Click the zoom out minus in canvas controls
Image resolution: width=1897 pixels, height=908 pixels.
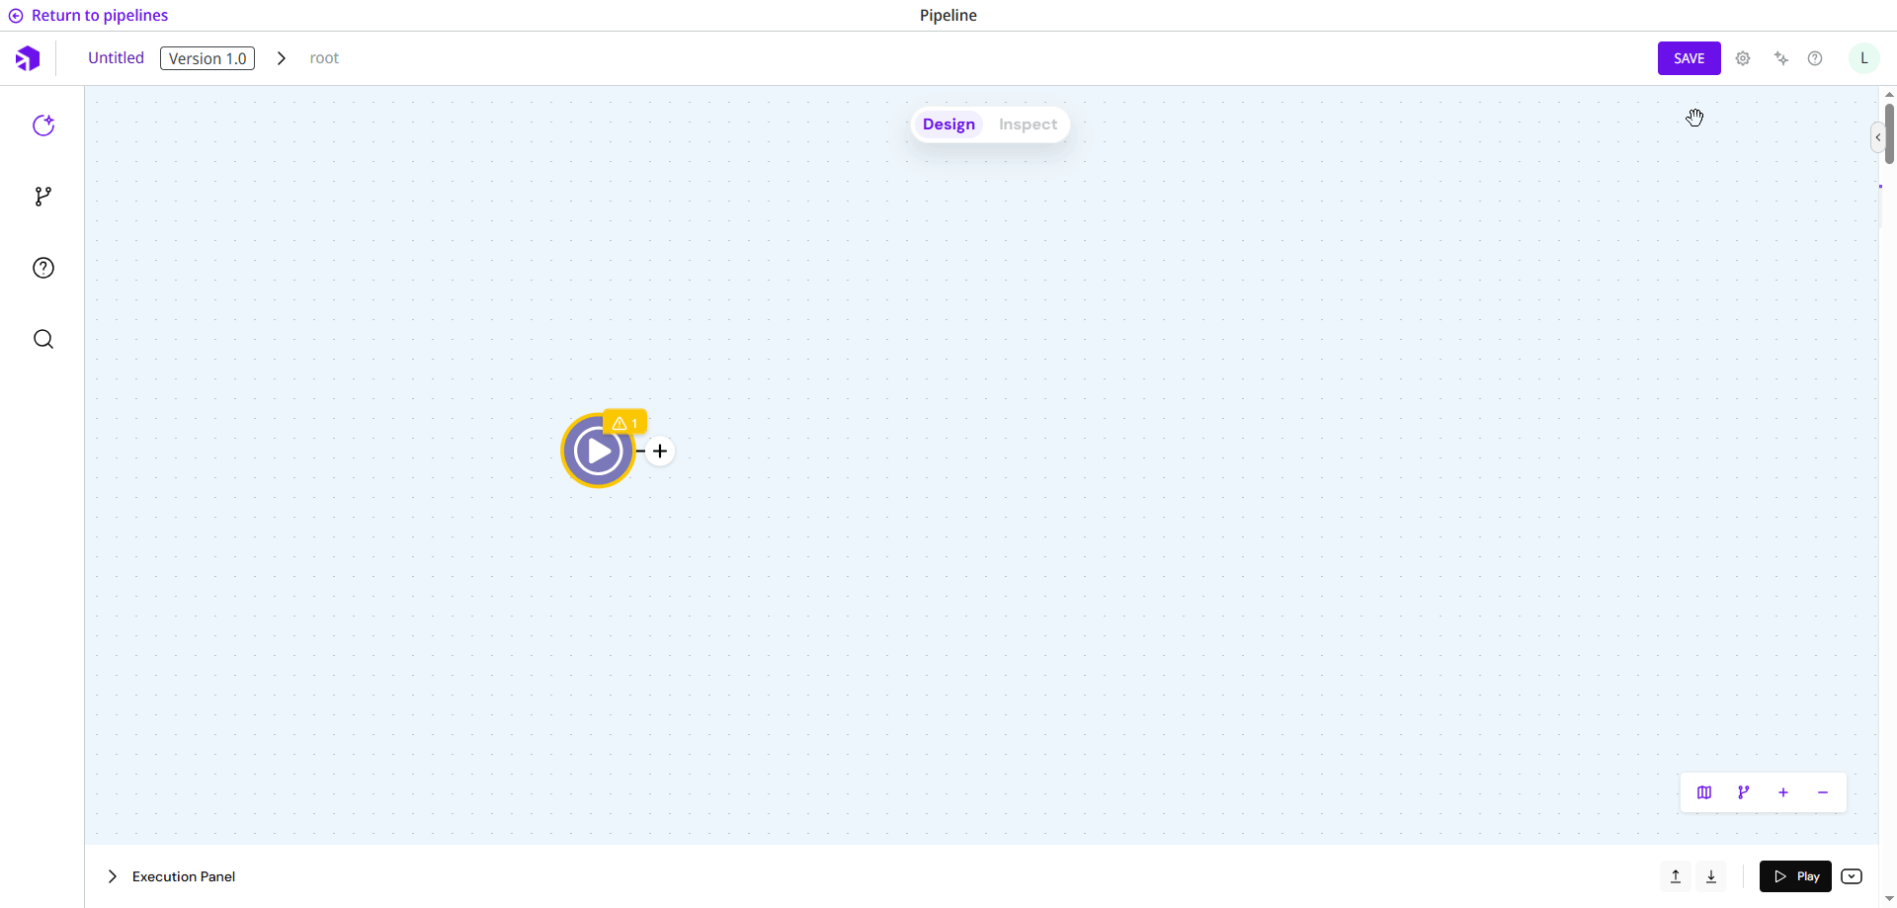pos(1823,792)
